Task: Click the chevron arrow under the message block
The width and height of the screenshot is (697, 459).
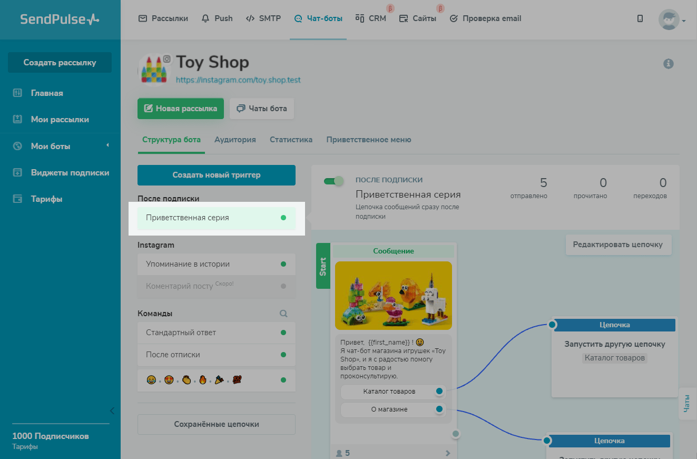Action: pos(448,453)
